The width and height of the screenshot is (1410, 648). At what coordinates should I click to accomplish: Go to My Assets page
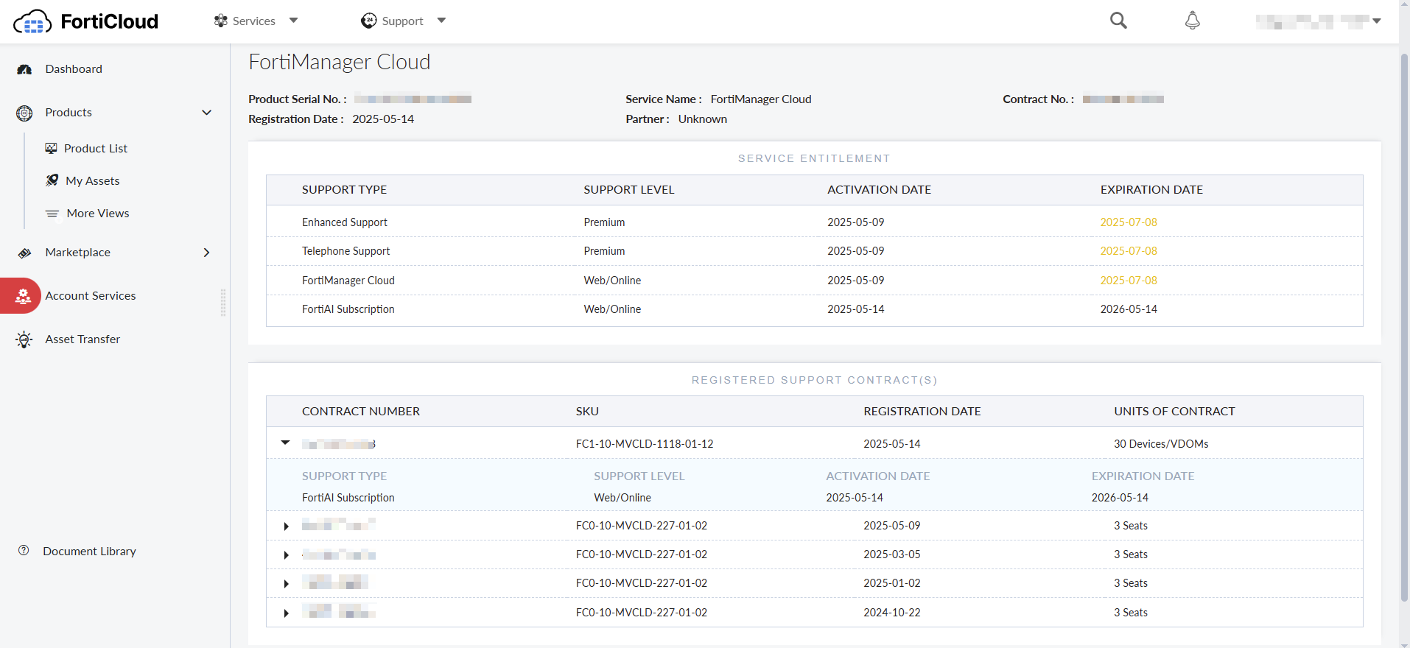[x=92, y=181]
